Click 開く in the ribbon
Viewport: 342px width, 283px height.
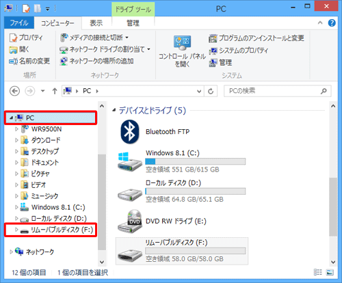[19, 49]
